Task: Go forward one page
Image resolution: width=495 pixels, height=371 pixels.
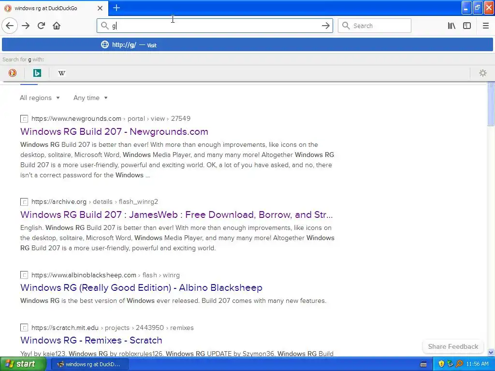Action: coord(26,26)
